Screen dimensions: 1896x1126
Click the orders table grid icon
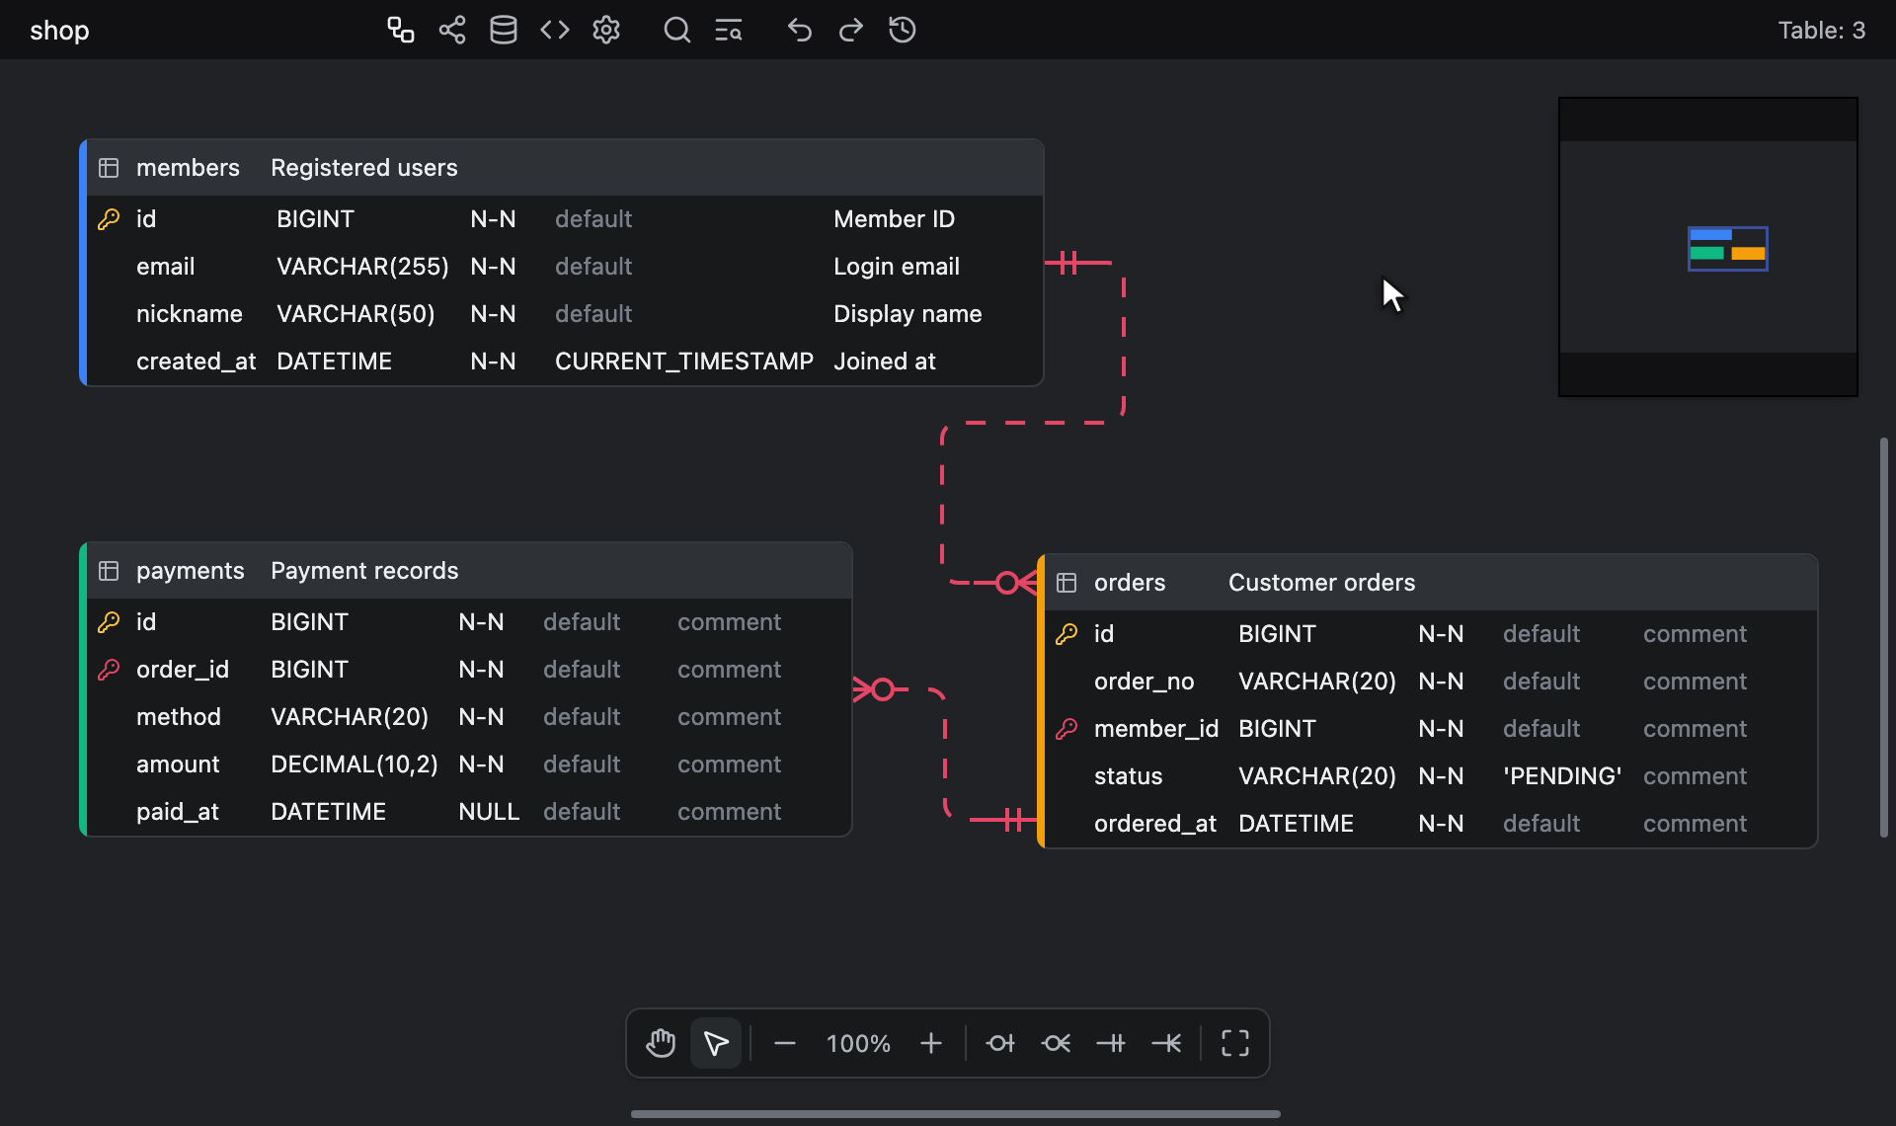tap(1066, 583)
